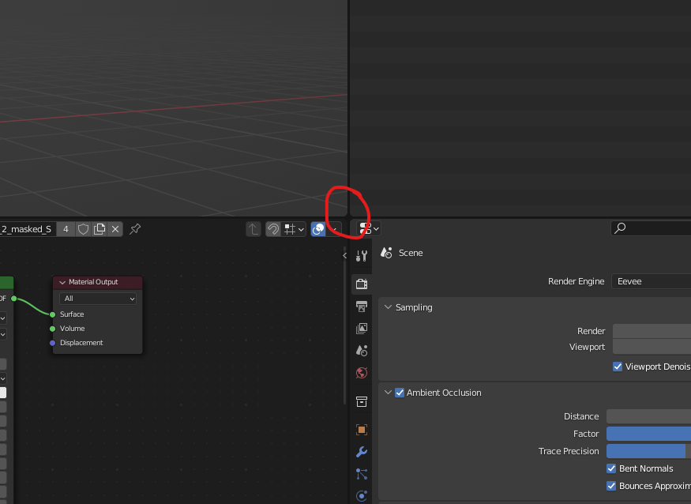Pin the material node tree

coord(135,229)
